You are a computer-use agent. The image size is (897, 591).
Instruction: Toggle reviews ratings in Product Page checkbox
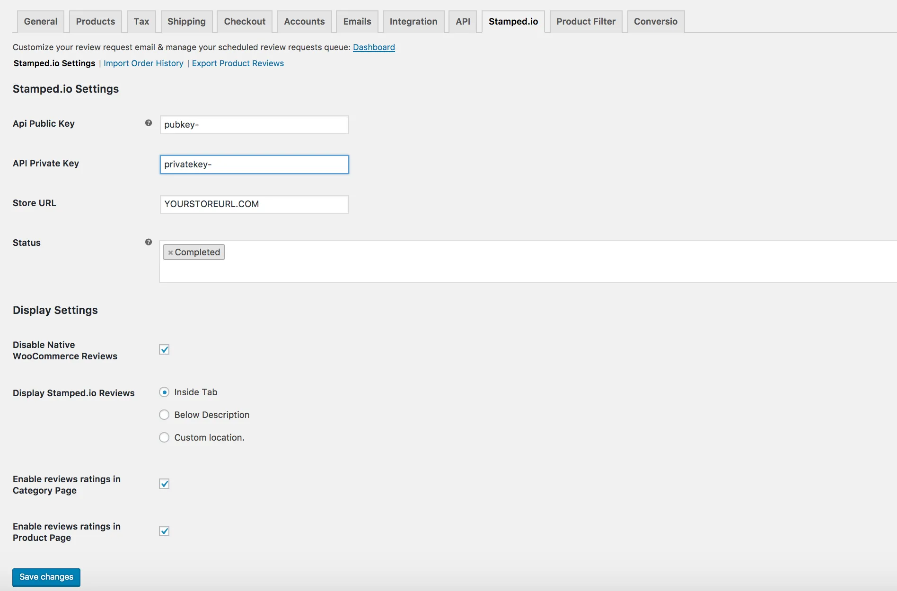pos(164,531)
